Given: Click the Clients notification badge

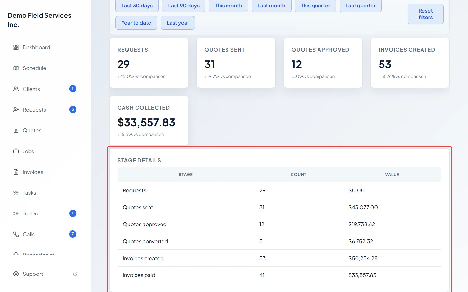Looking at the screenshot, I should [x=73, y=89].
